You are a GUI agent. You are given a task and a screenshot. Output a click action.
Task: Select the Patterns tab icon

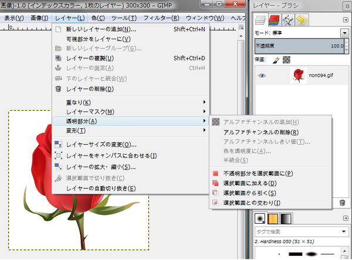(x=273, y=218)
